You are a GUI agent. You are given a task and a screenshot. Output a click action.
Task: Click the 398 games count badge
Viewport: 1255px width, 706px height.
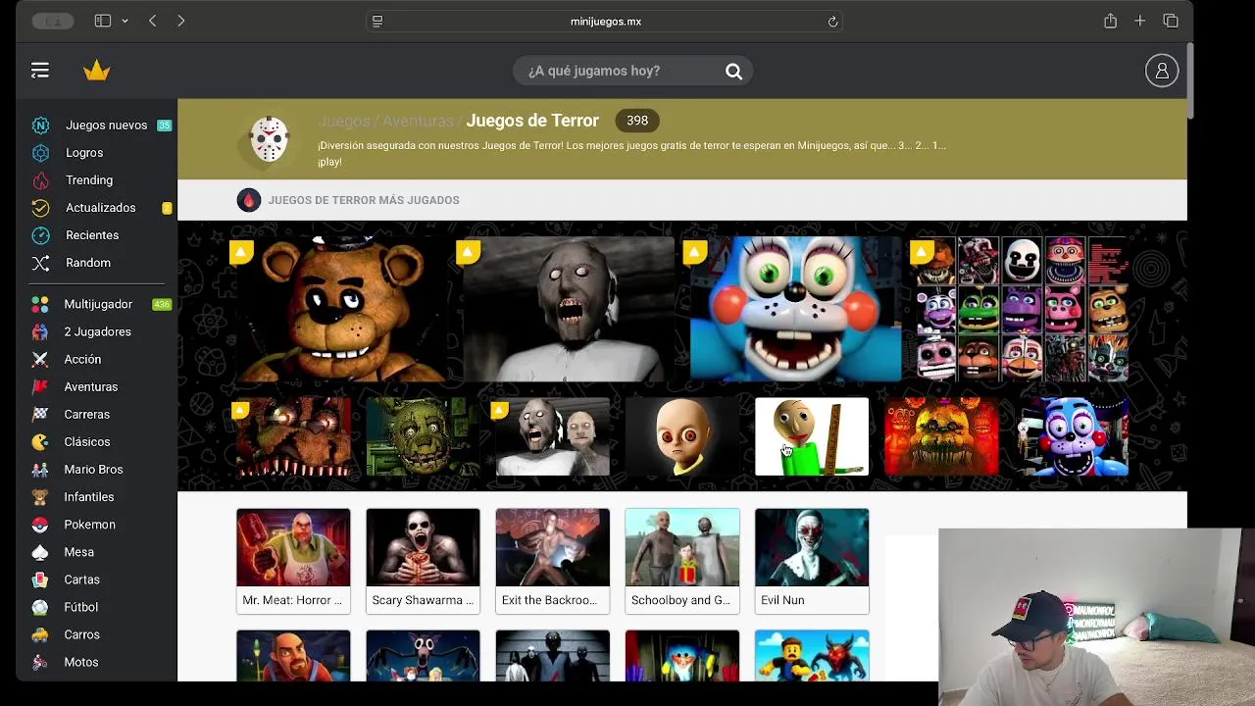tap(637, 121)
